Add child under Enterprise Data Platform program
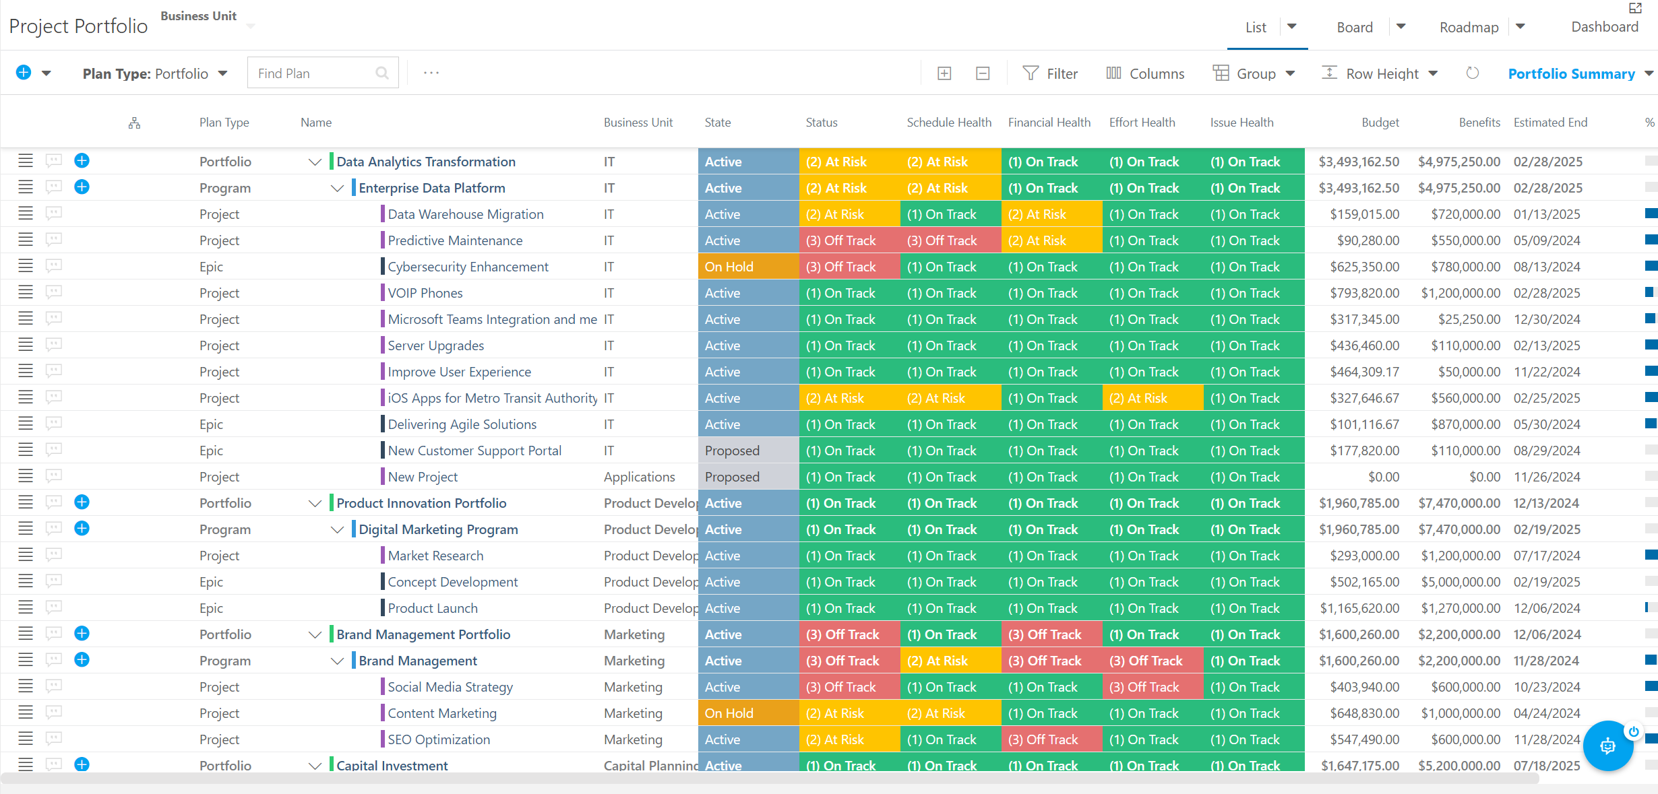This screenshot has width=1658, height=794. click(82, 187)
